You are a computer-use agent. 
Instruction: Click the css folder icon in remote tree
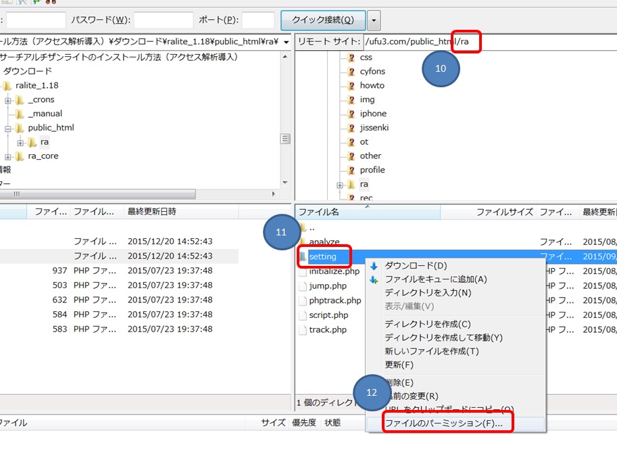coord(351,58)
